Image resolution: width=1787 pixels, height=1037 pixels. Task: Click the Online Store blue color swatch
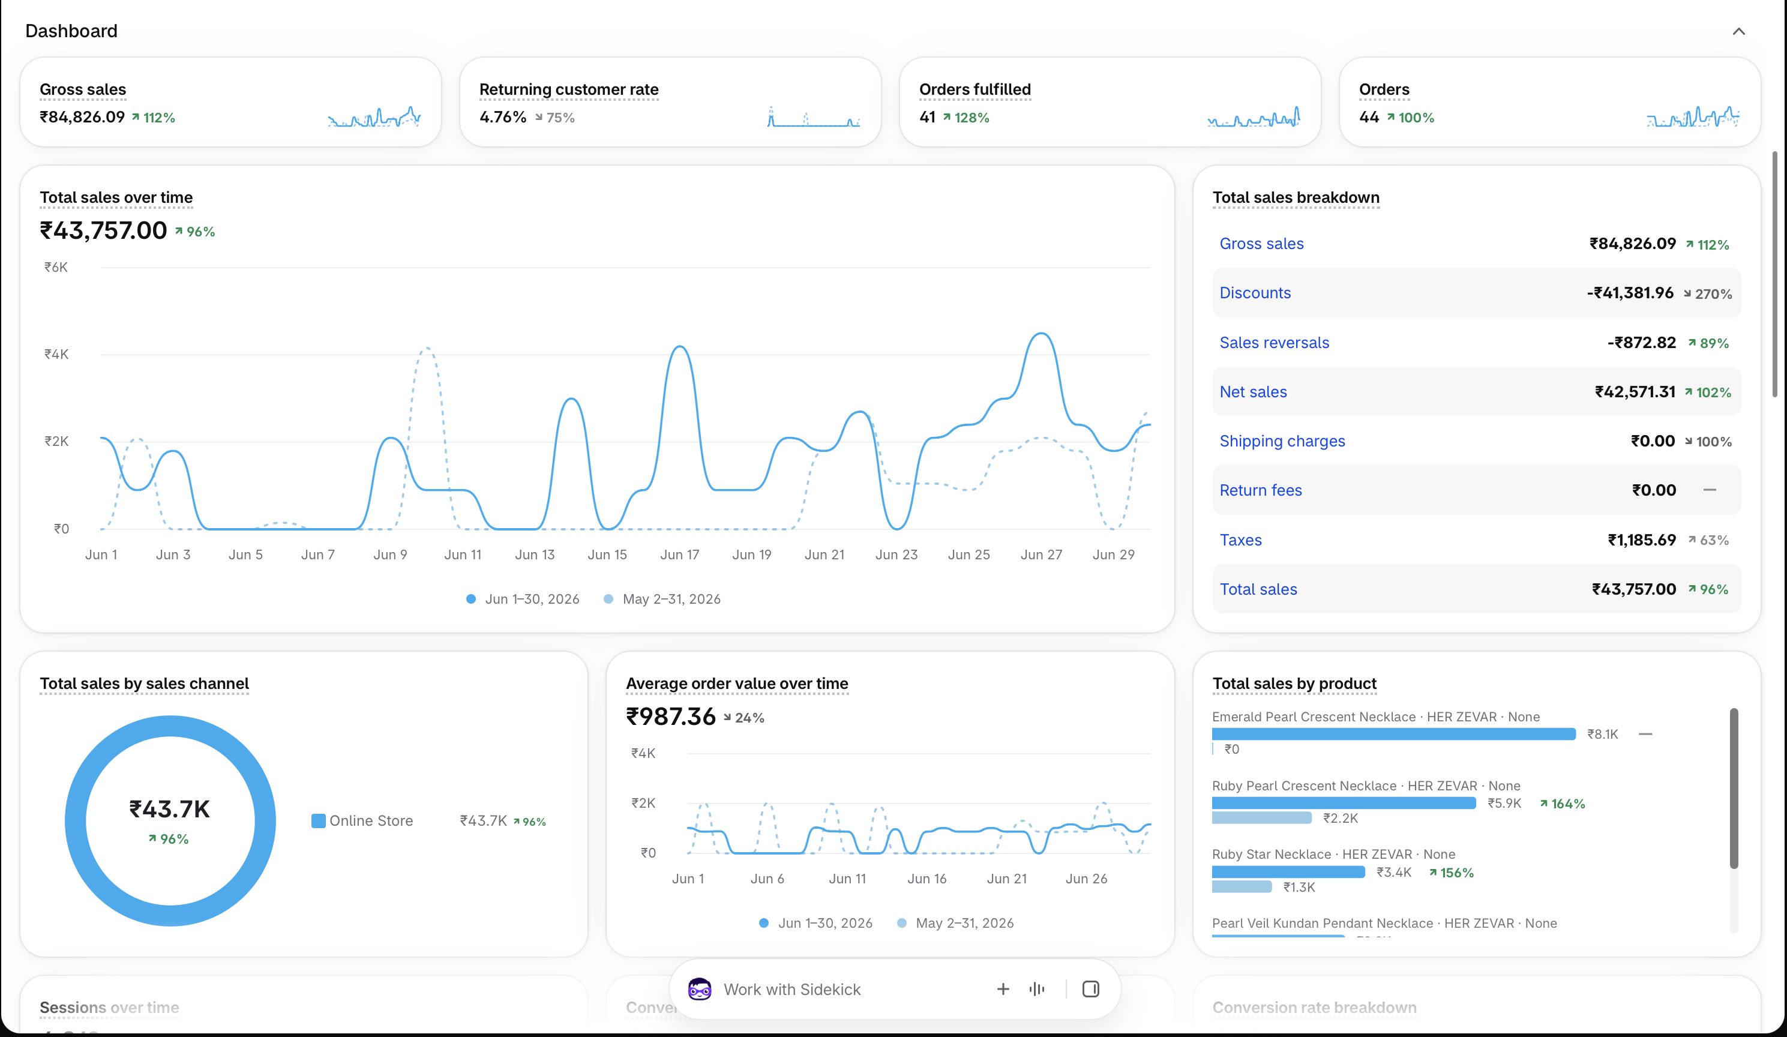(x=319, y=821)
